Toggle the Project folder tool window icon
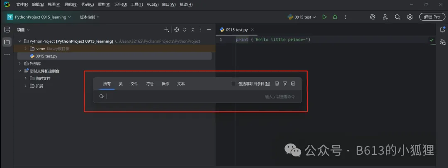This screenshot has height=168, width=448. click(7, 42)
